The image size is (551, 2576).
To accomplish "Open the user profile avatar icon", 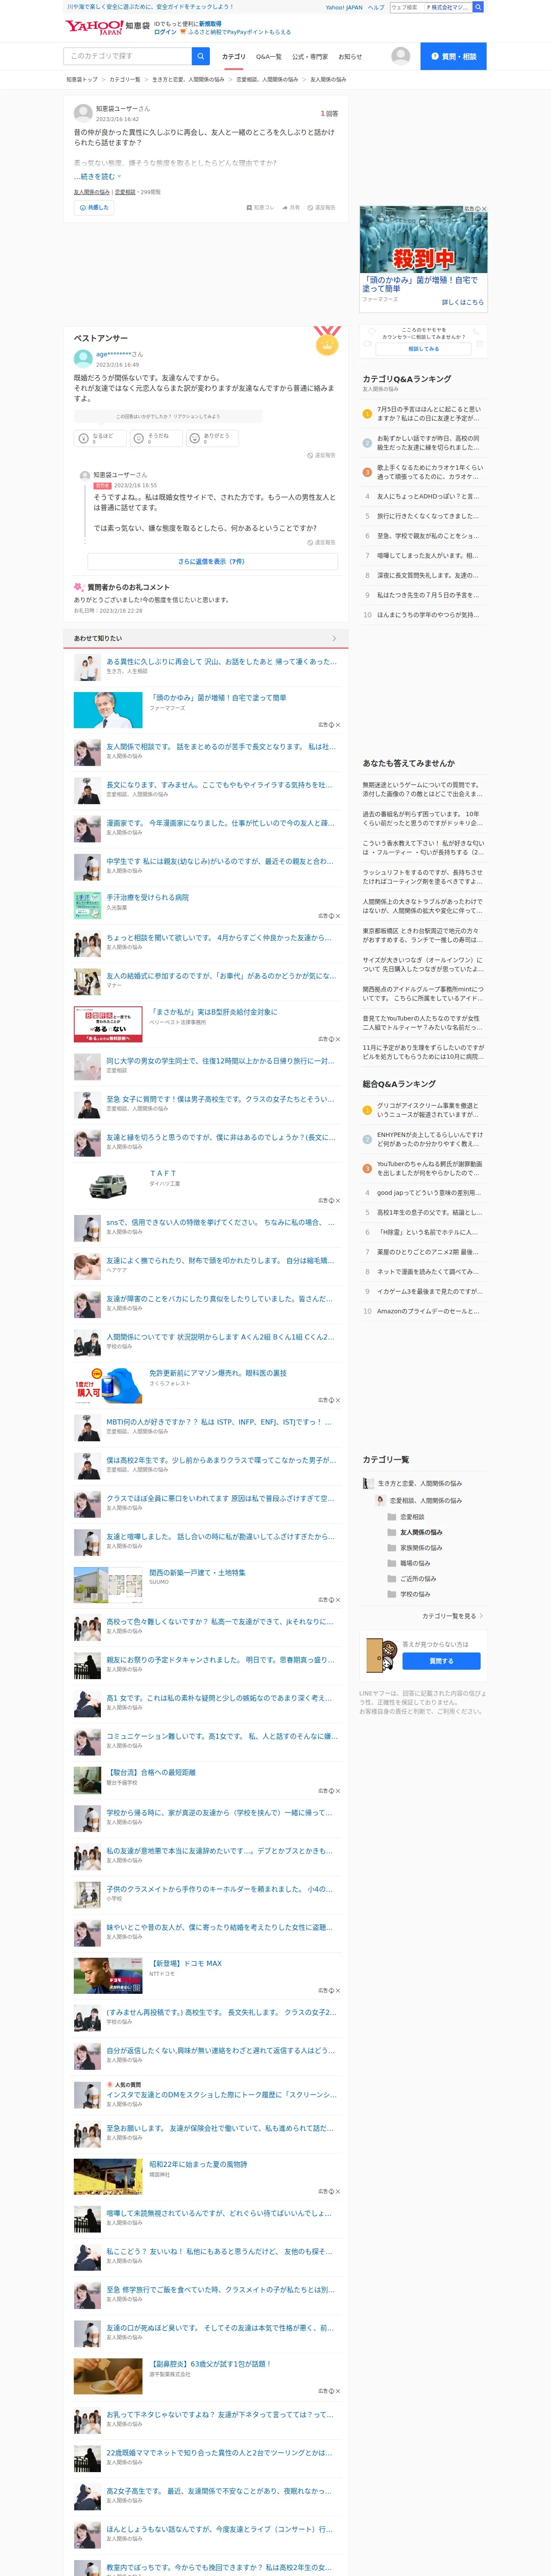I will click(400, 56).
